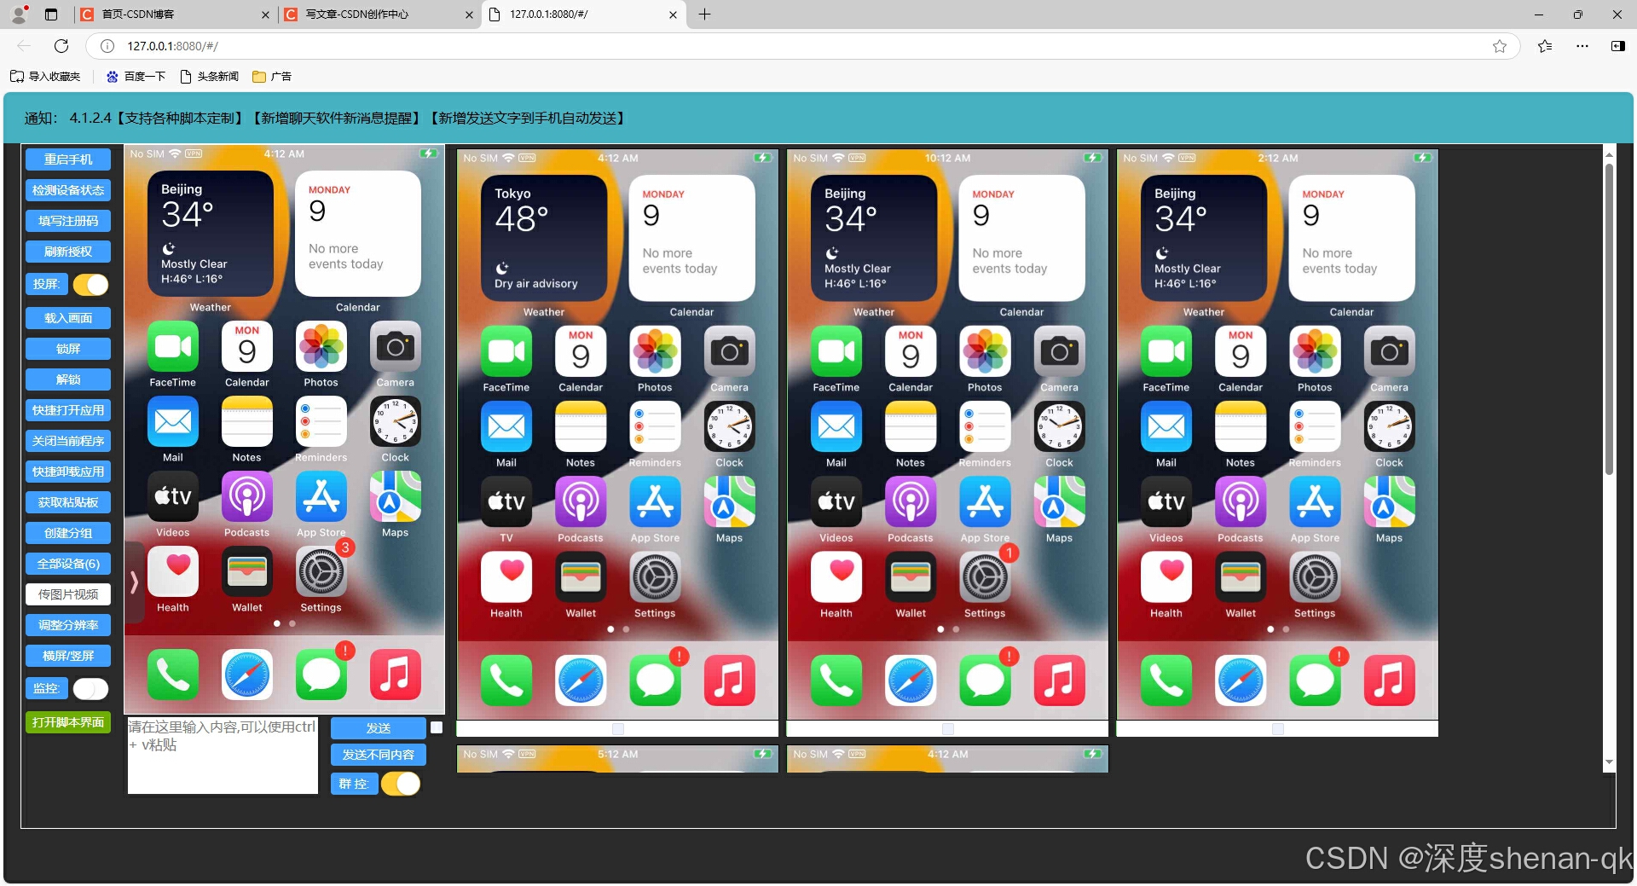Open Music in the first phone's dock
This screenshot has height=886, width=1637.
396,674
